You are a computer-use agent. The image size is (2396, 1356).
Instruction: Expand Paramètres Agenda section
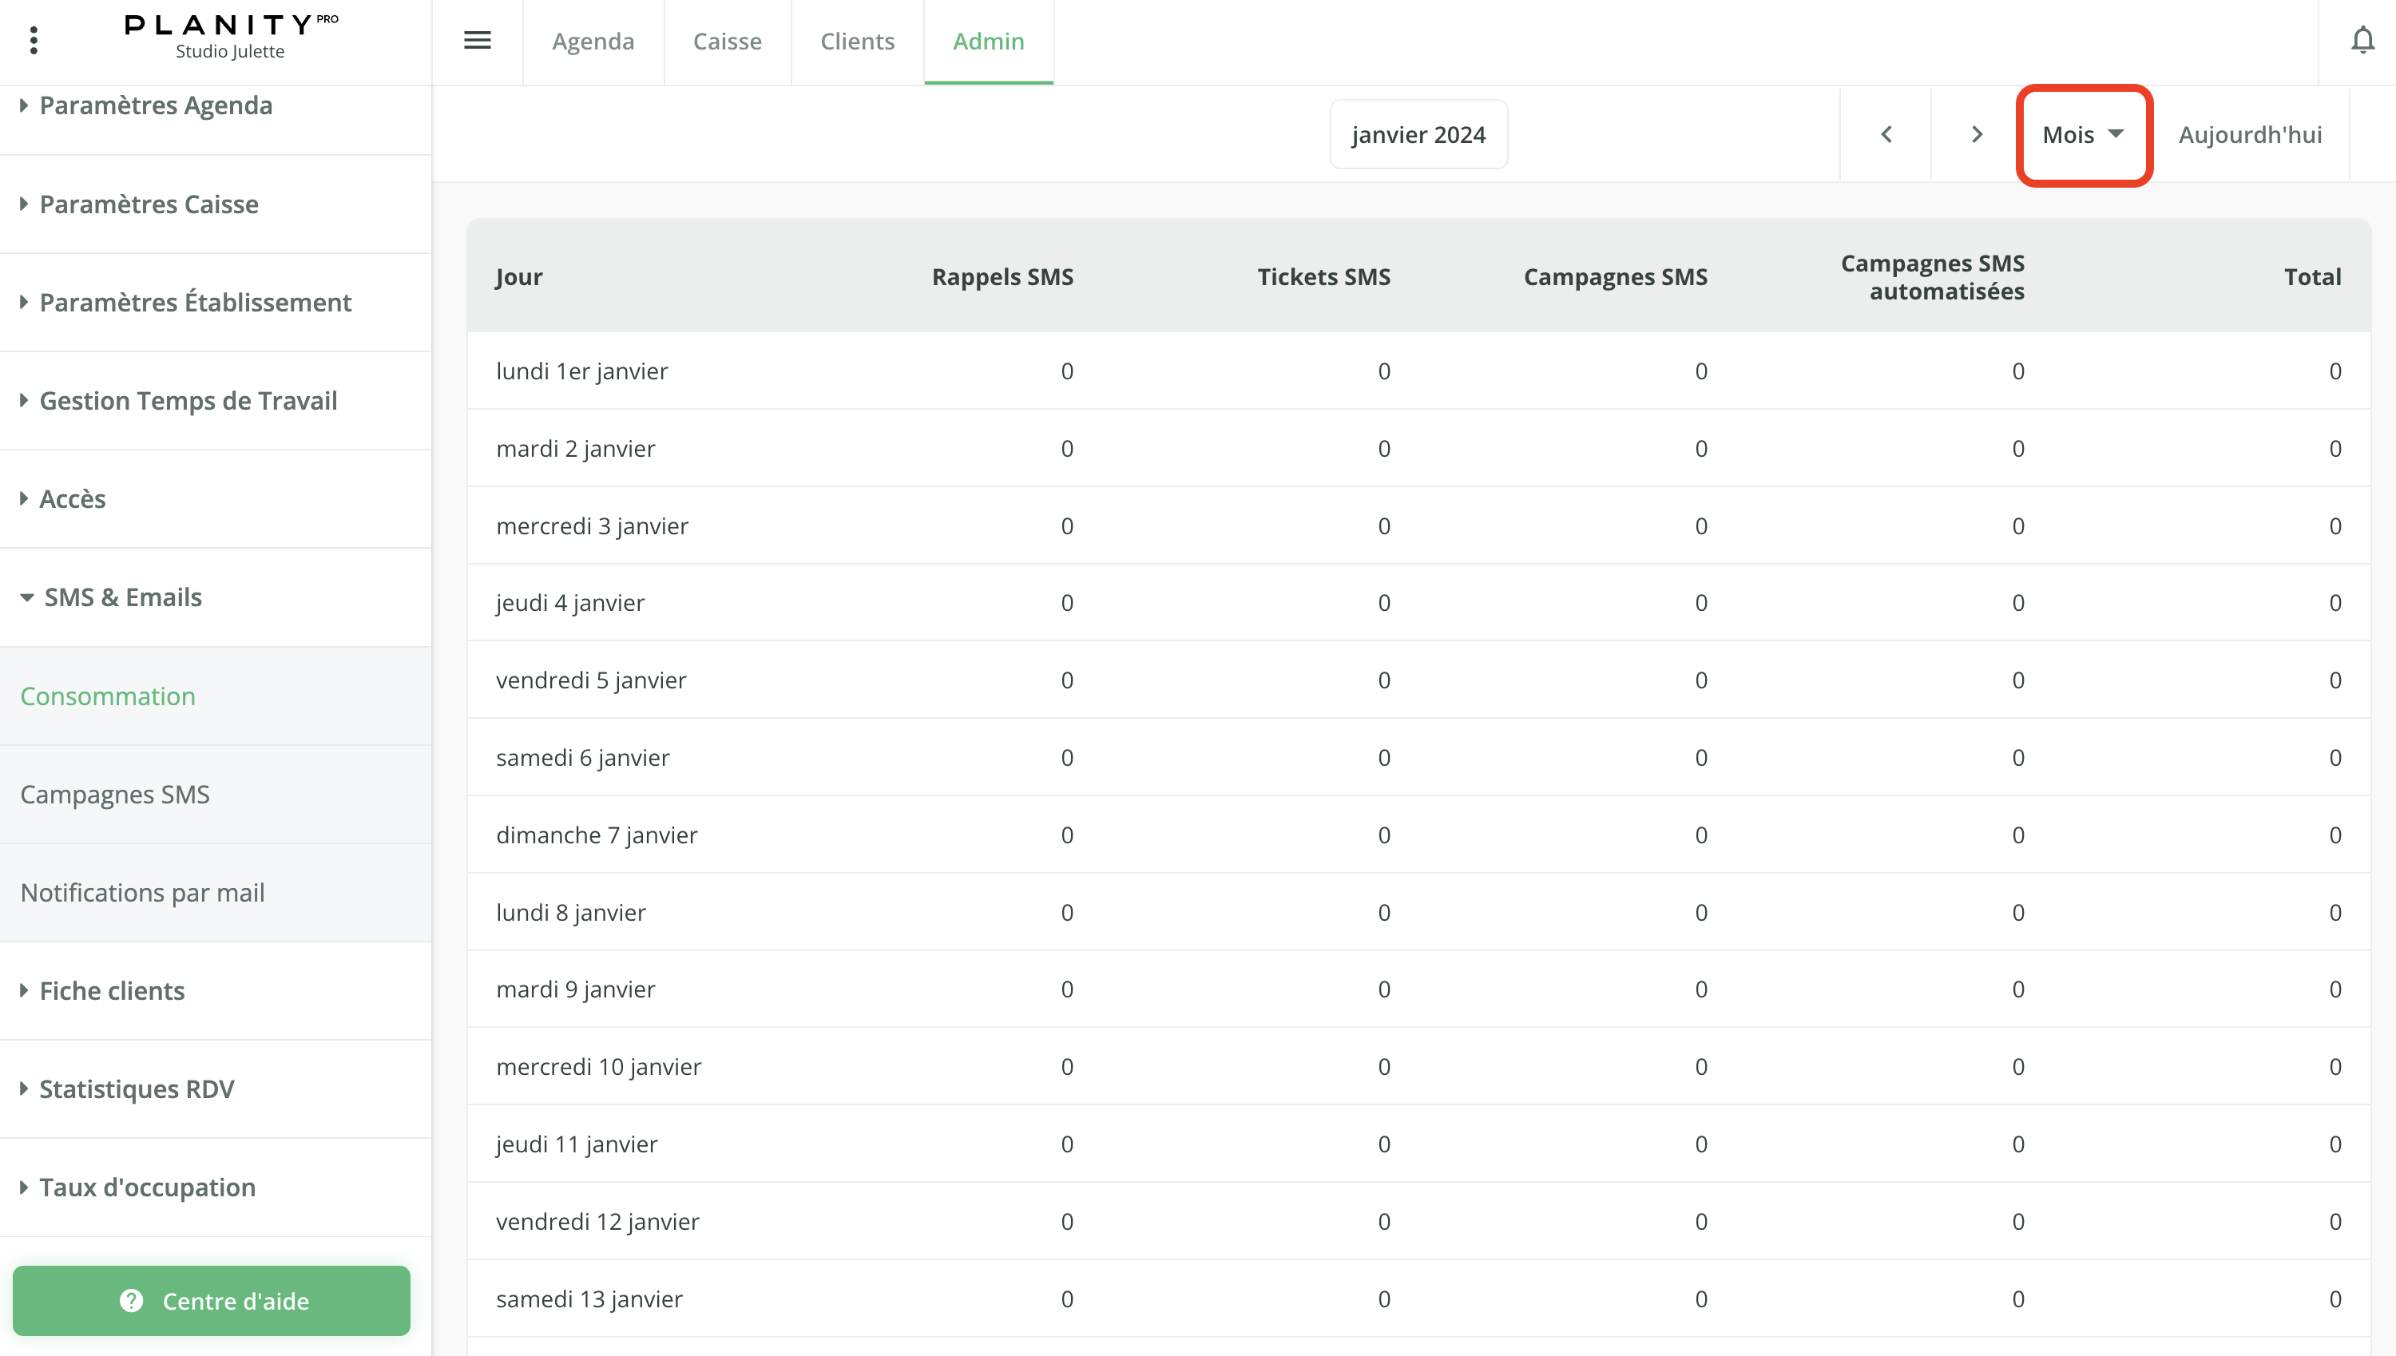point(156,105)
